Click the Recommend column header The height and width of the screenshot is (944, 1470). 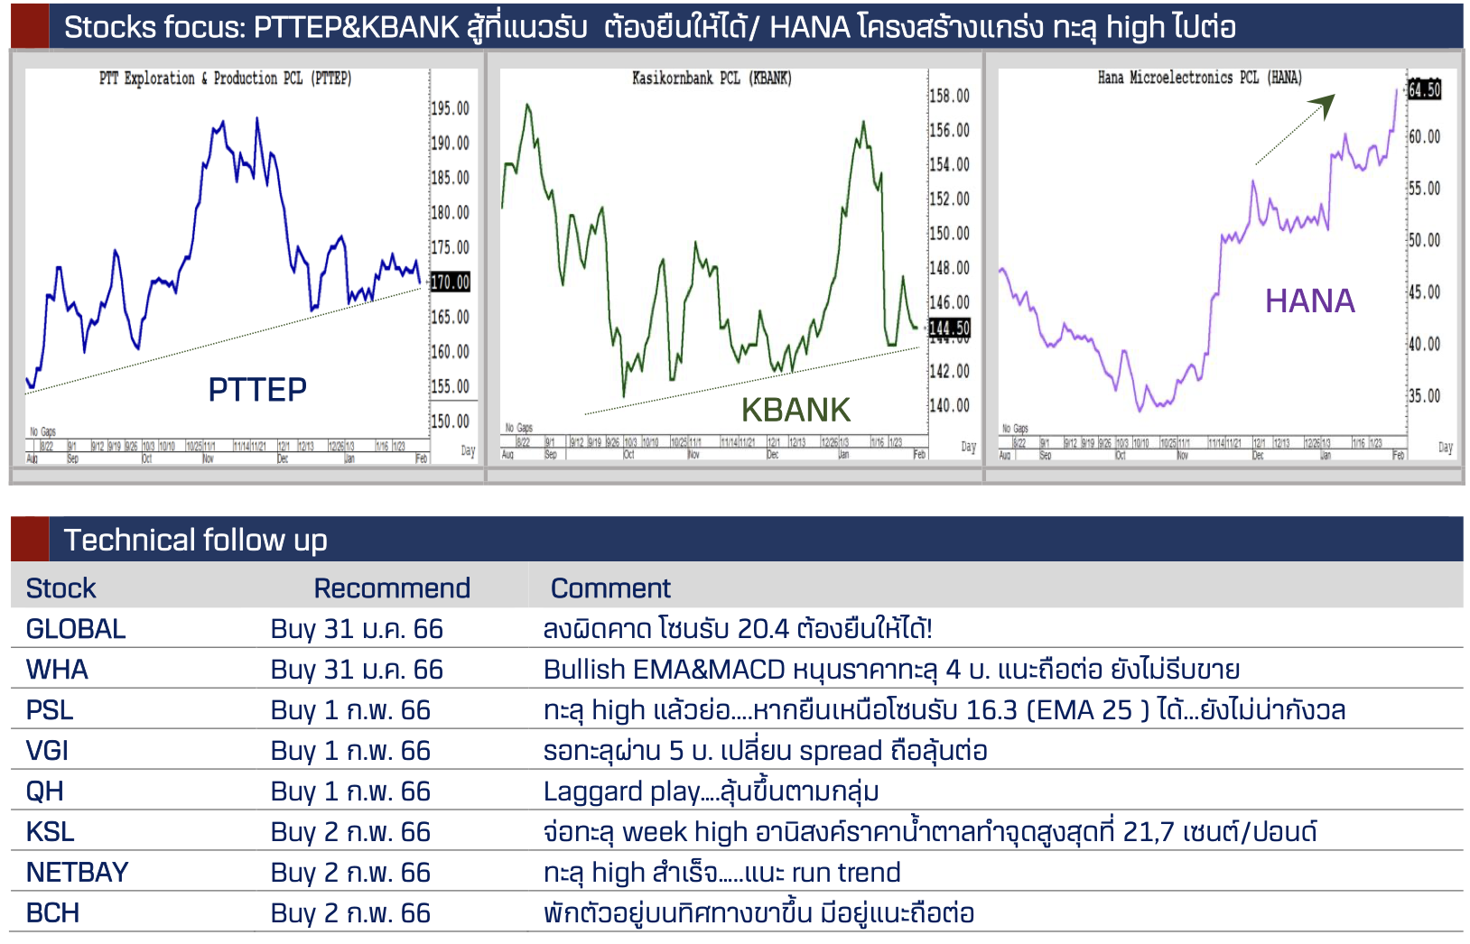pos(392,588)
